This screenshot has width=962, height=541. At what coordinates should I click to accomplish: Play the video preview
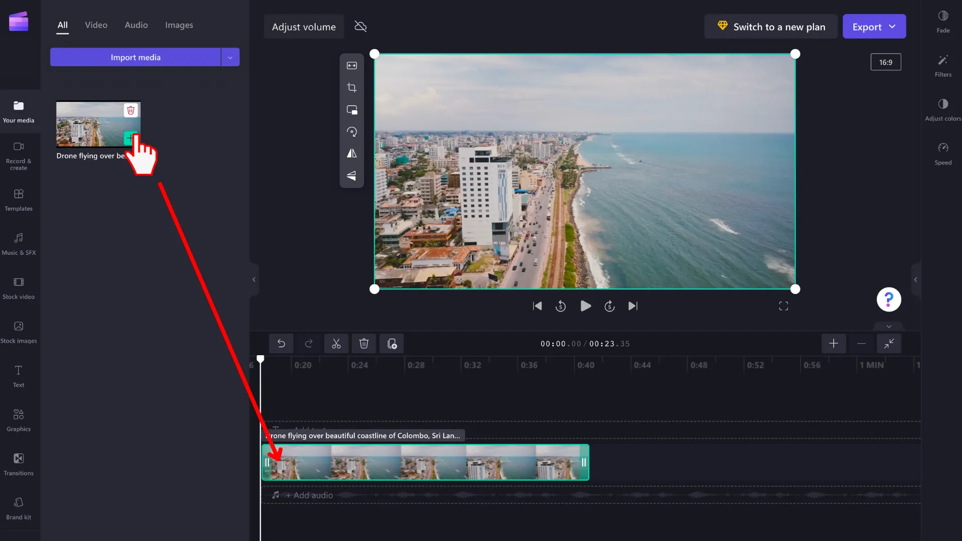585,306
